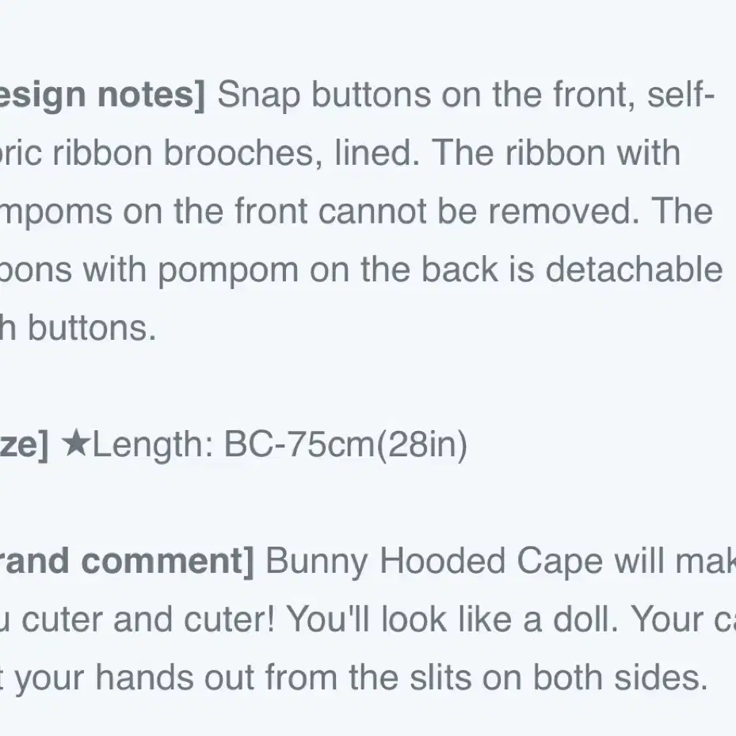Click the word "cannot"
Viewport: 736px width, 736px height.
tap(372, 212)
